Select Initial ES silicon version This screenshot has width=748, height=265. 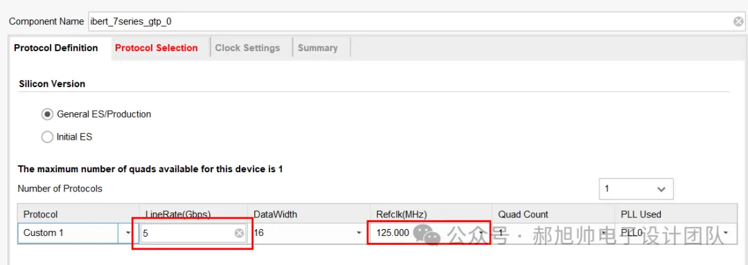pos(47,137)
